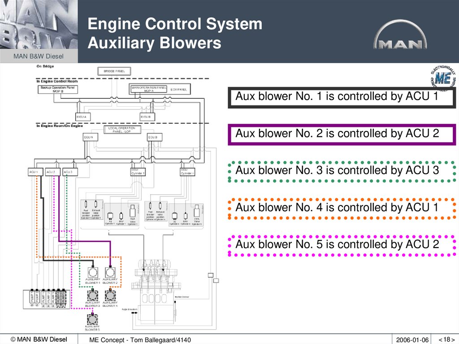Click the Auxiliary Blower 5 symbol
The width and height of the screenshot is (459, 344).
click(92, 319)
